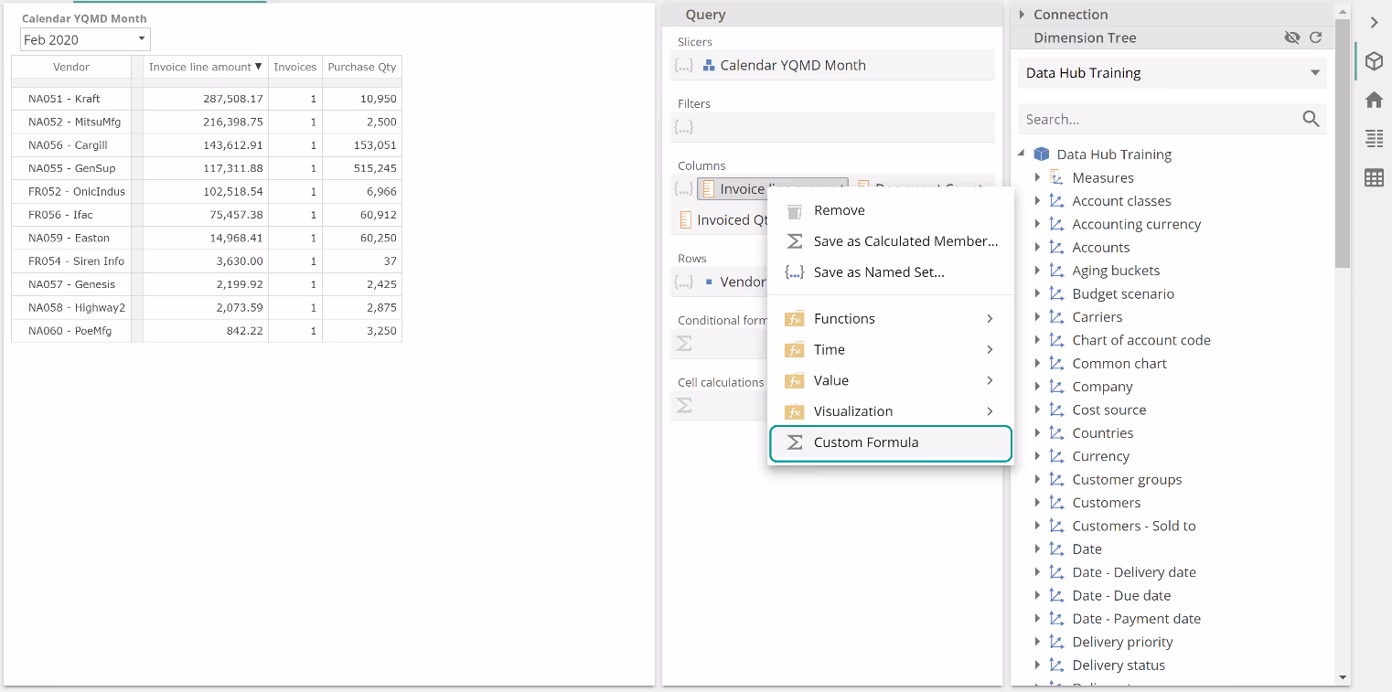Toggle hidden items eye icon in Dimension Tree

tap(1291, 37)
